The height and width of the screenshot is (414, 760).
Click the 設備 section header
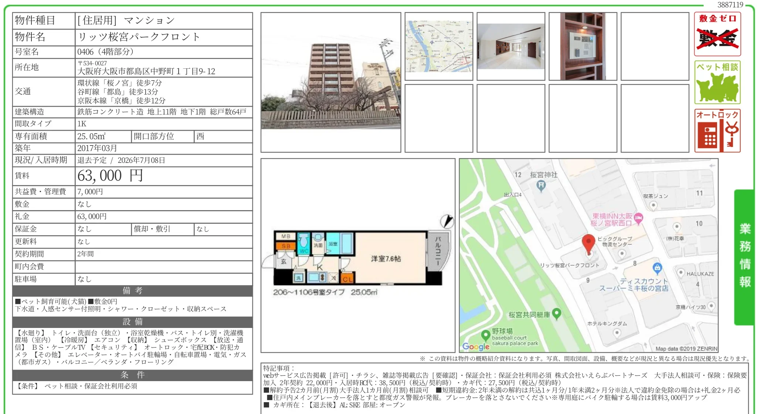pos(132,322)
